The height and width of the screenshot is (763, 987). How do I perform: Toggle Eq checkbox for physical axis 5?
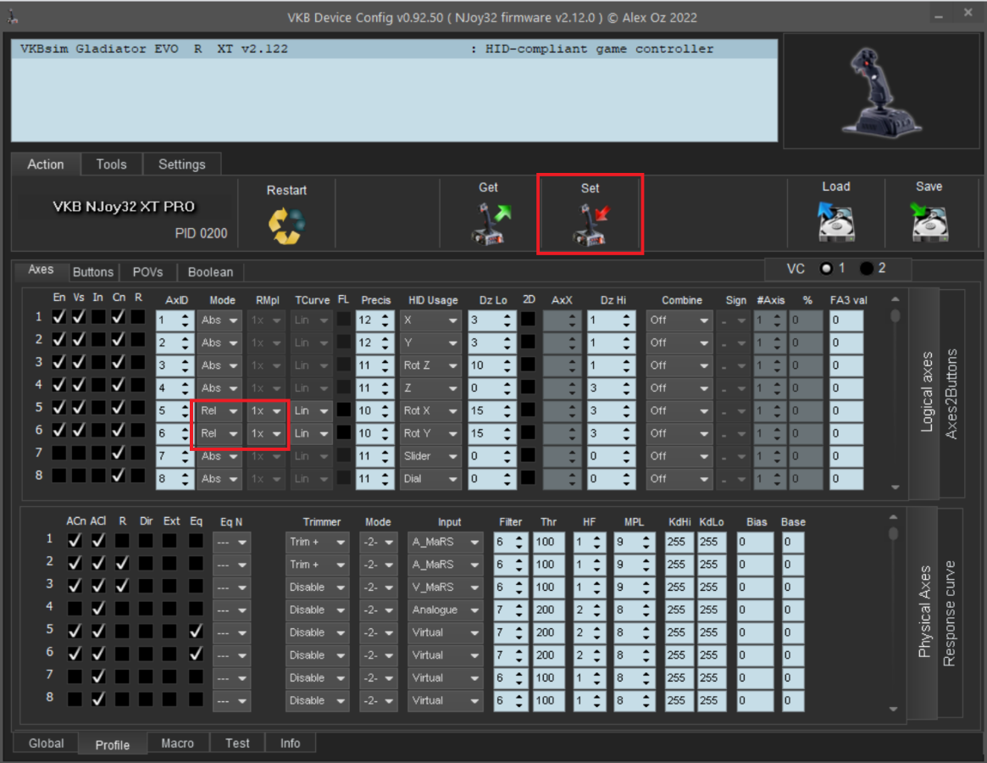pyautogui.click(x=197, y=632)
